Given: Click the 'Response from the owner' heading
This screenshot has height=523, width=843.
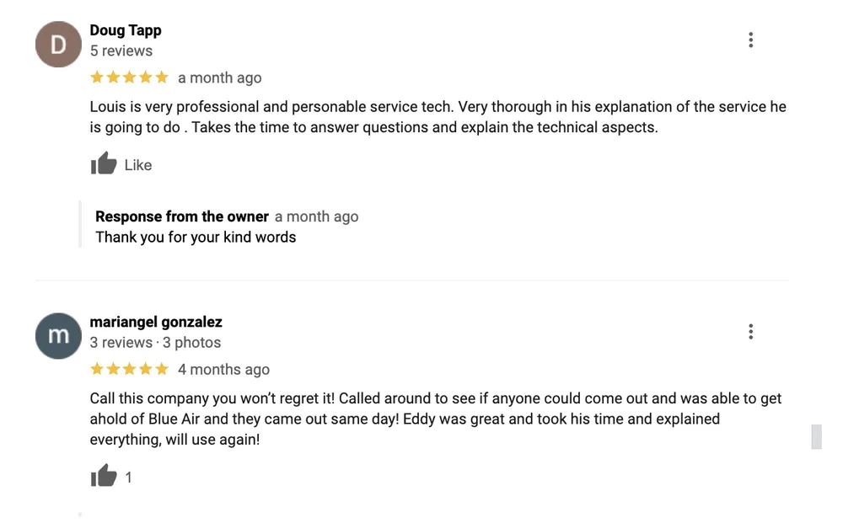Looking at the screenshot, I should (182, 216).
